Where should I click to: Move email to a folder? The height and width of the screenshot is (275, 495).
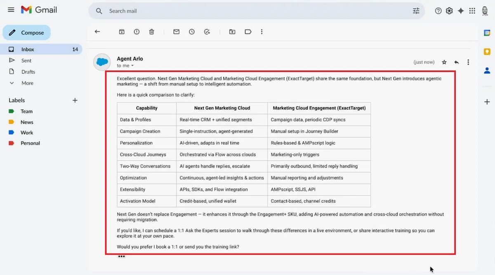(232, 32)
